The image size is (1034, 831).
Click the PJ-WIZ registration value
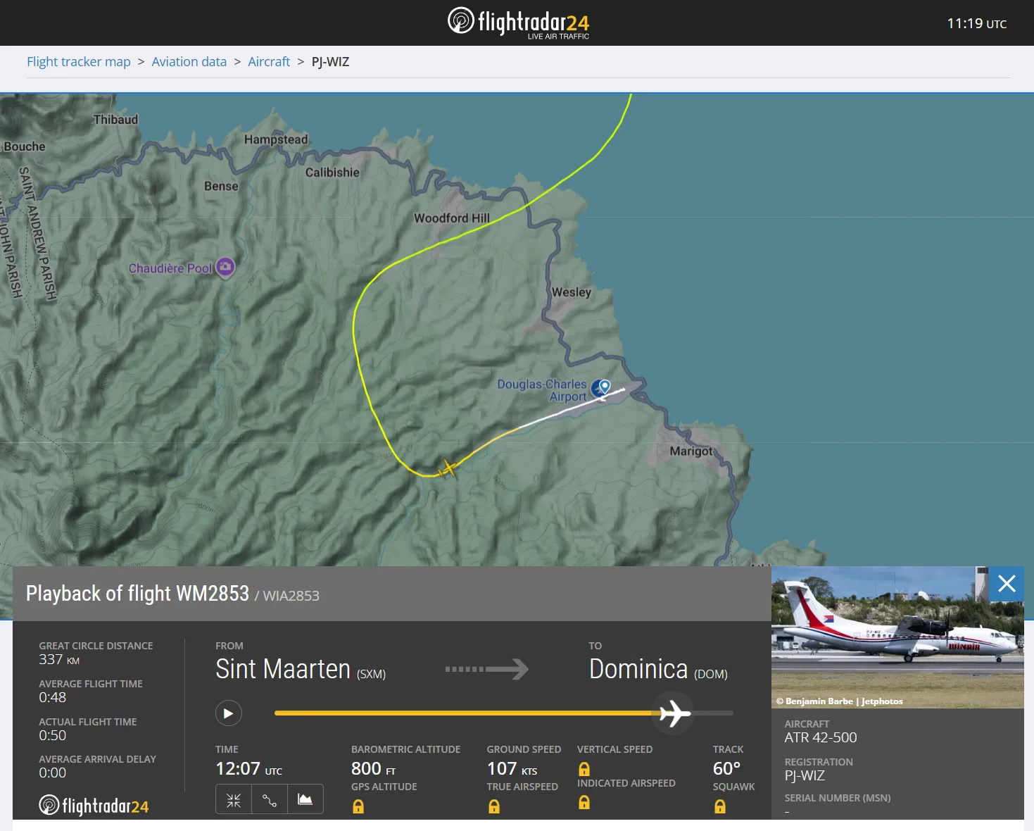pos(805,776)
